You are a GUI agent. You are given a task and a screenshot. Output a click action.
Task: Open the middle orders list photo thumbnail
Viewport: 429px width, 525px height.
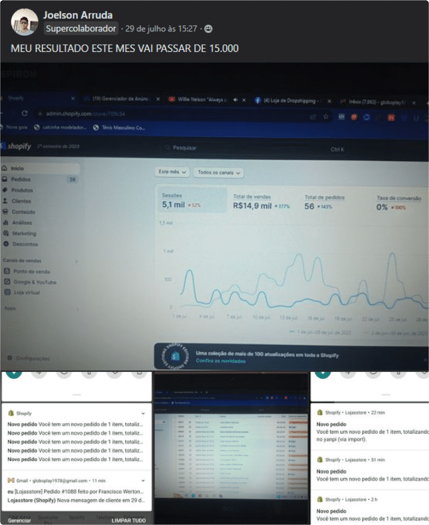(231, 448)
